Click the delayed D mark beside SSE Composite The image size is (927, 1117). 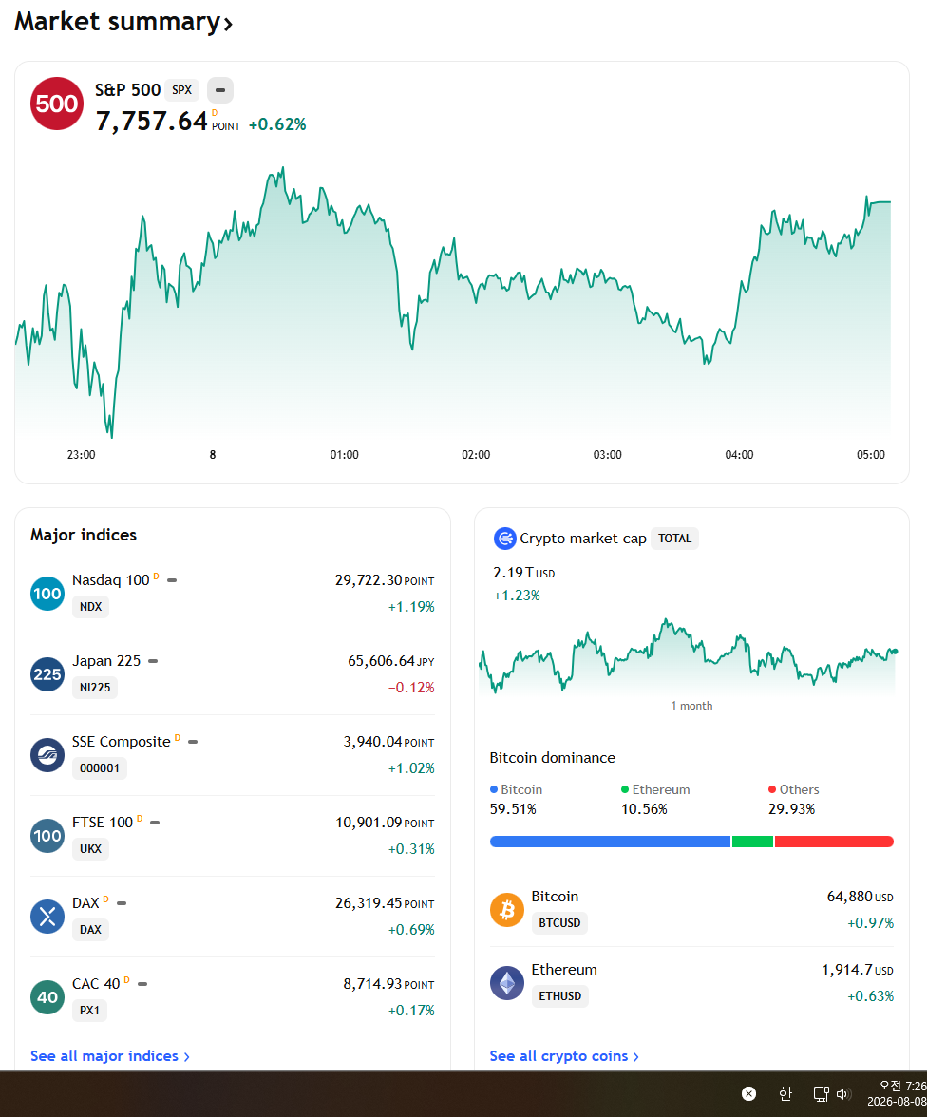click(x=178, y=737)
